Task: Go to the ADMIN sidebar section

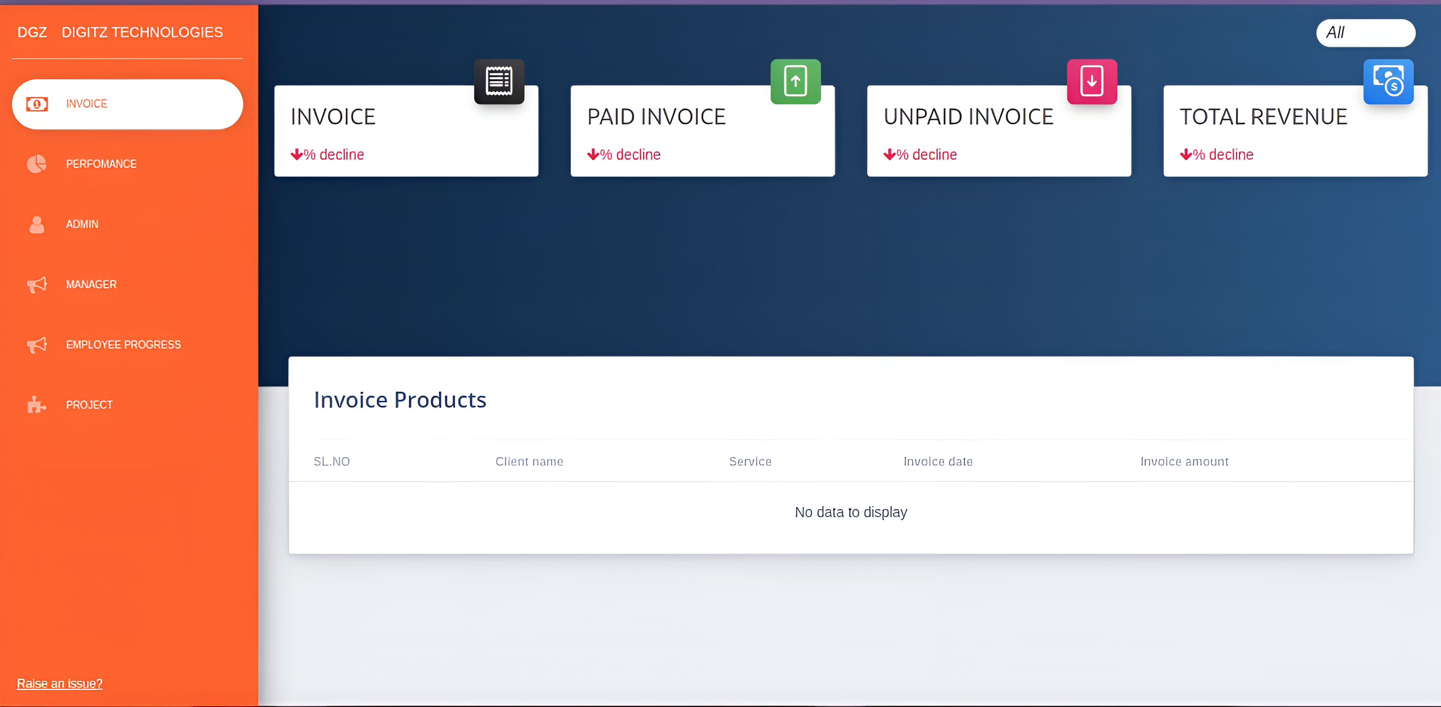Action: pos(128,224)
